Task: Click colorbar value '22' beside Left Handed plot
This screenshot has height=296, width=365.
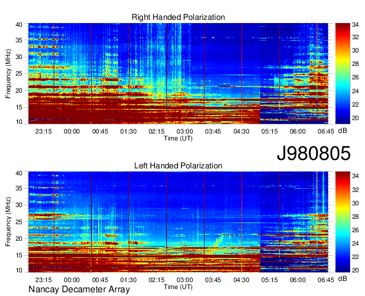Action: 355,257
